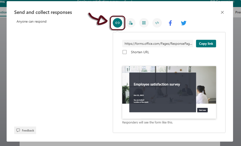Show the QR code option

click(144, 23)
